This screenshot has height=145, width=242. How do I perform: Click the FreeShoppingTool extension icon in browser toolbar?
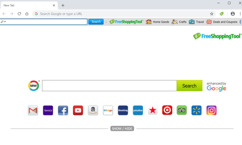[222, 14]
